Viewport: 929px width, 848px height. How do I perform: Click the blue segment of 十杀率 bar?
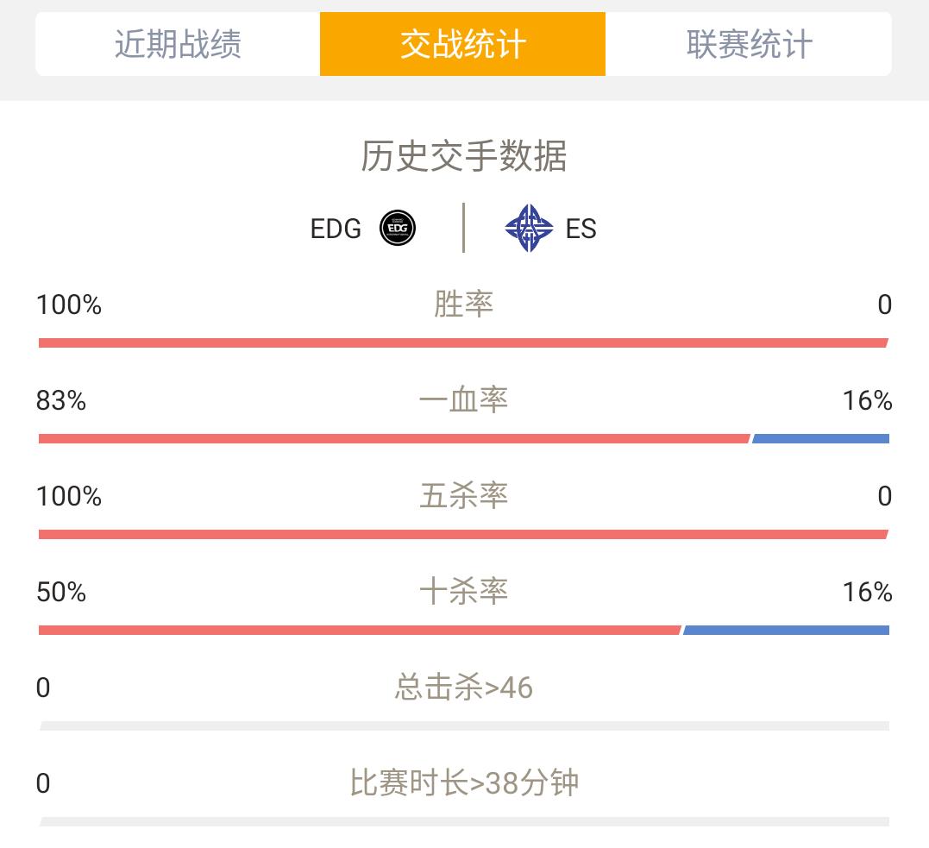(x=787, y=631)
